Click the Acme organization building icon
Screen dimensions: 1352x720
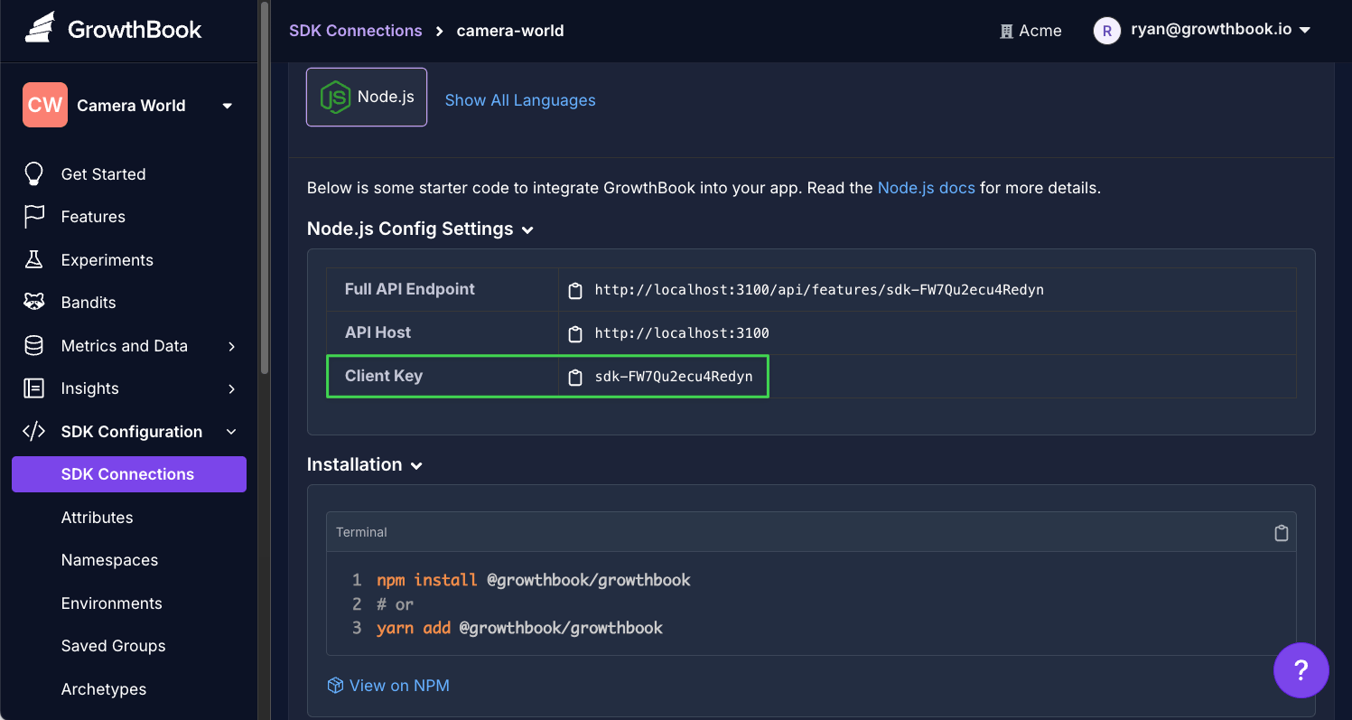click(x=1006, y=32)
